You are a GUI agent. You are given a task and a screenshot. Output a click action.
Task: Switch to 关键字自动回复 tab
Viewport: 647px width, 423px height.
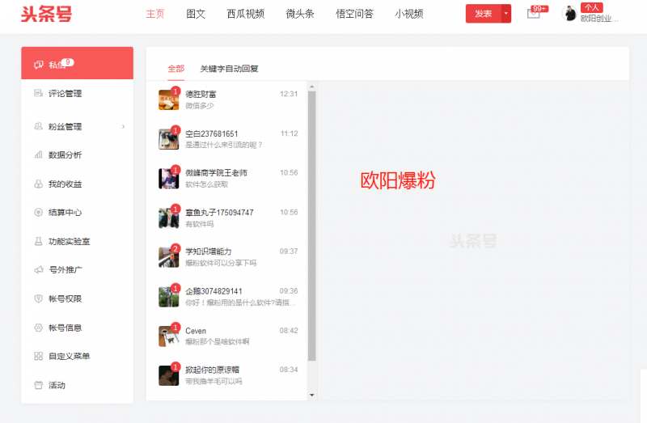click(x=229, y=69)
